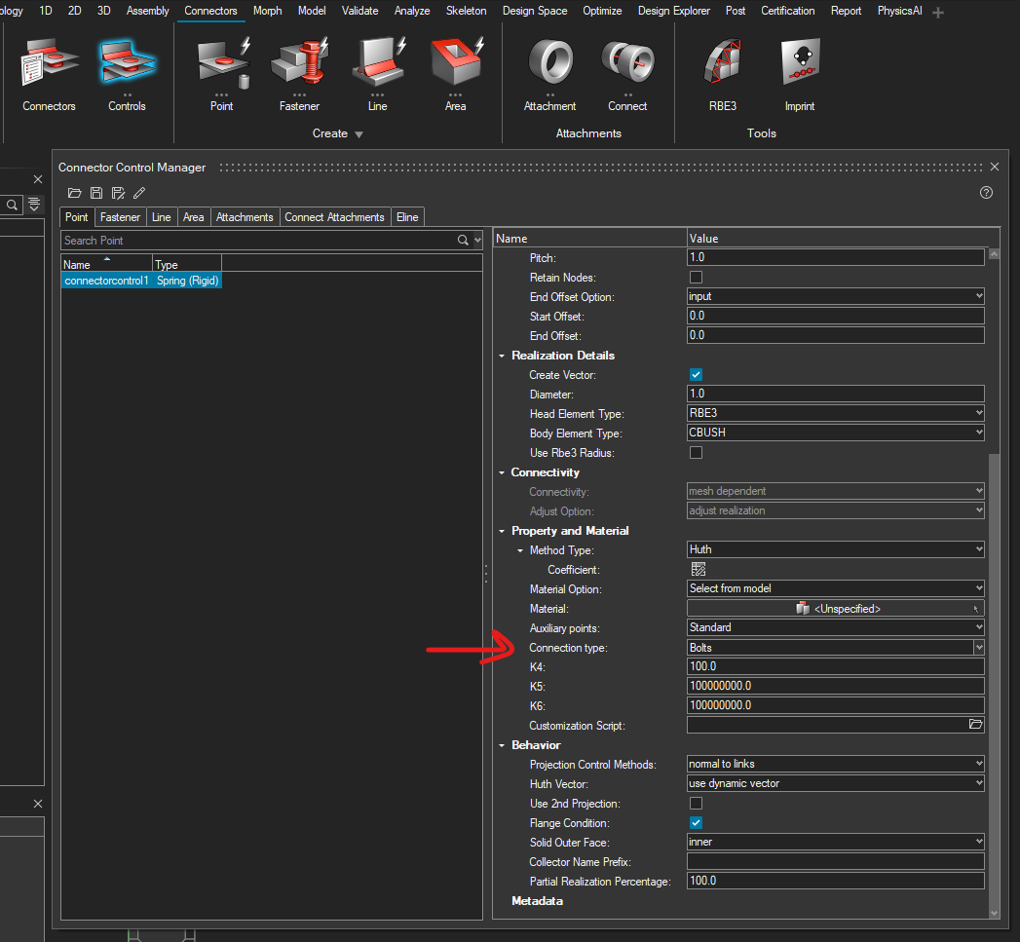Viewport: 1020px width, 942px height.
Task: Open the Connect attachments tool
Action: coord(627,75)
